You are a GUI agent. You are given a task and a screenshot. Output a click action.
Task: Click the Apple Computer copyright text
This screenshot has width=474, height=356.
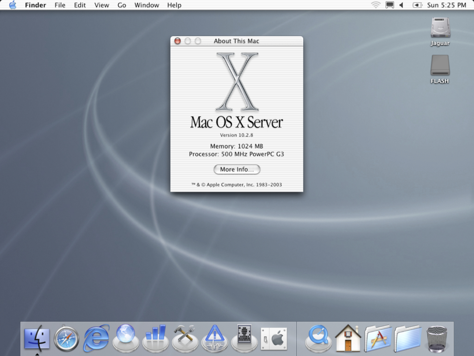click(x=237, y=184)
